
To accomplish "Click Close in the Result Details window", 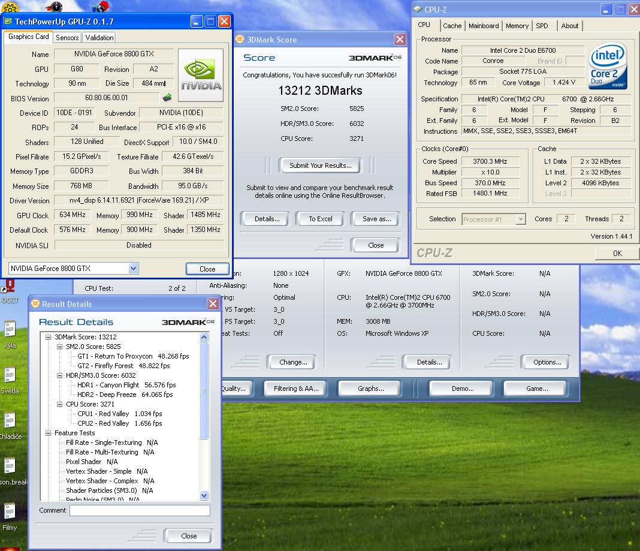I will 189,536.
